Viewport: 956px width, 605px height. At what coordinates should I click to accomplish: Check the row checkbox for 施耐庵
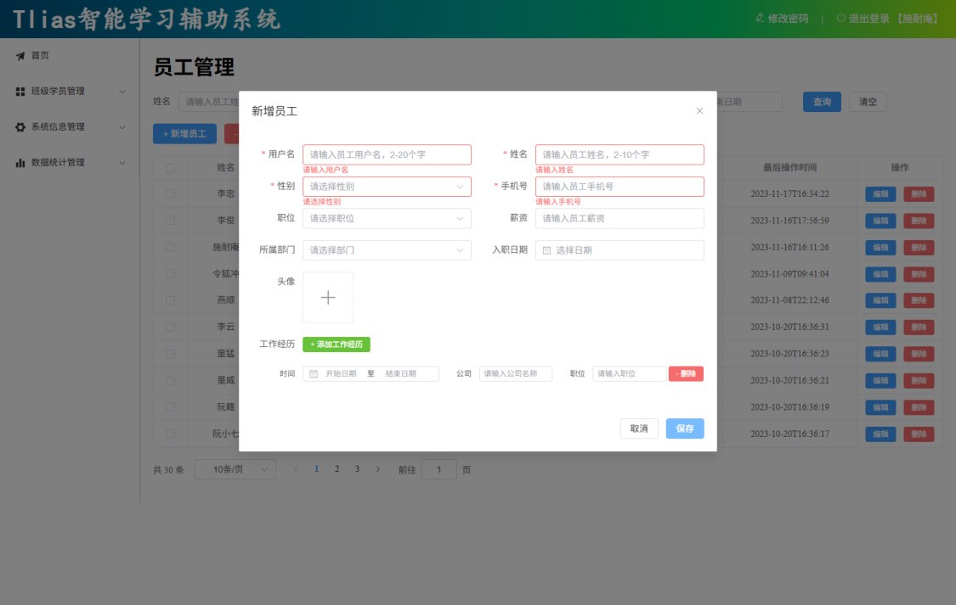pos(170,247)
